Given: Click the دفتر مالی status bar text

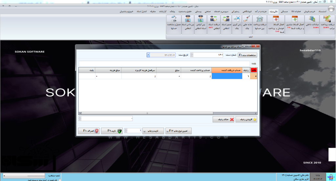Looking at the screenshot, I should pos(295,175).
